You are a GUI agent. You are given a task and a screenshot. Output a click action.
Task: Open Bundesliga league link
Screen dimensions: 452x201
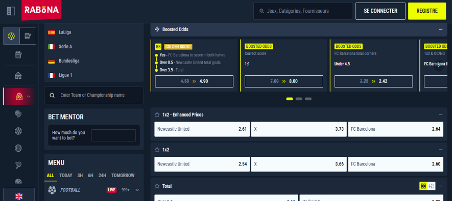(69, 61)
